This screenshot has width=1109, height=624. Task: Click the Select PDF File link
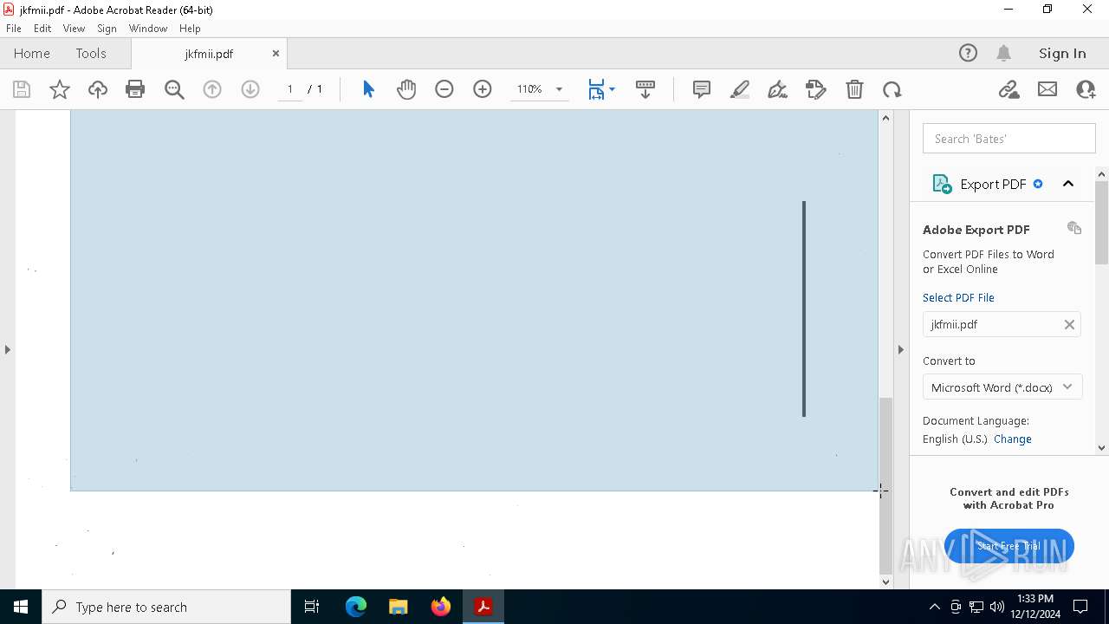point(958,297)
